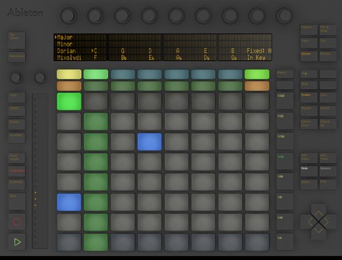
Task: Click the left arrow of the navigation cross
Action: coord(307,222)
